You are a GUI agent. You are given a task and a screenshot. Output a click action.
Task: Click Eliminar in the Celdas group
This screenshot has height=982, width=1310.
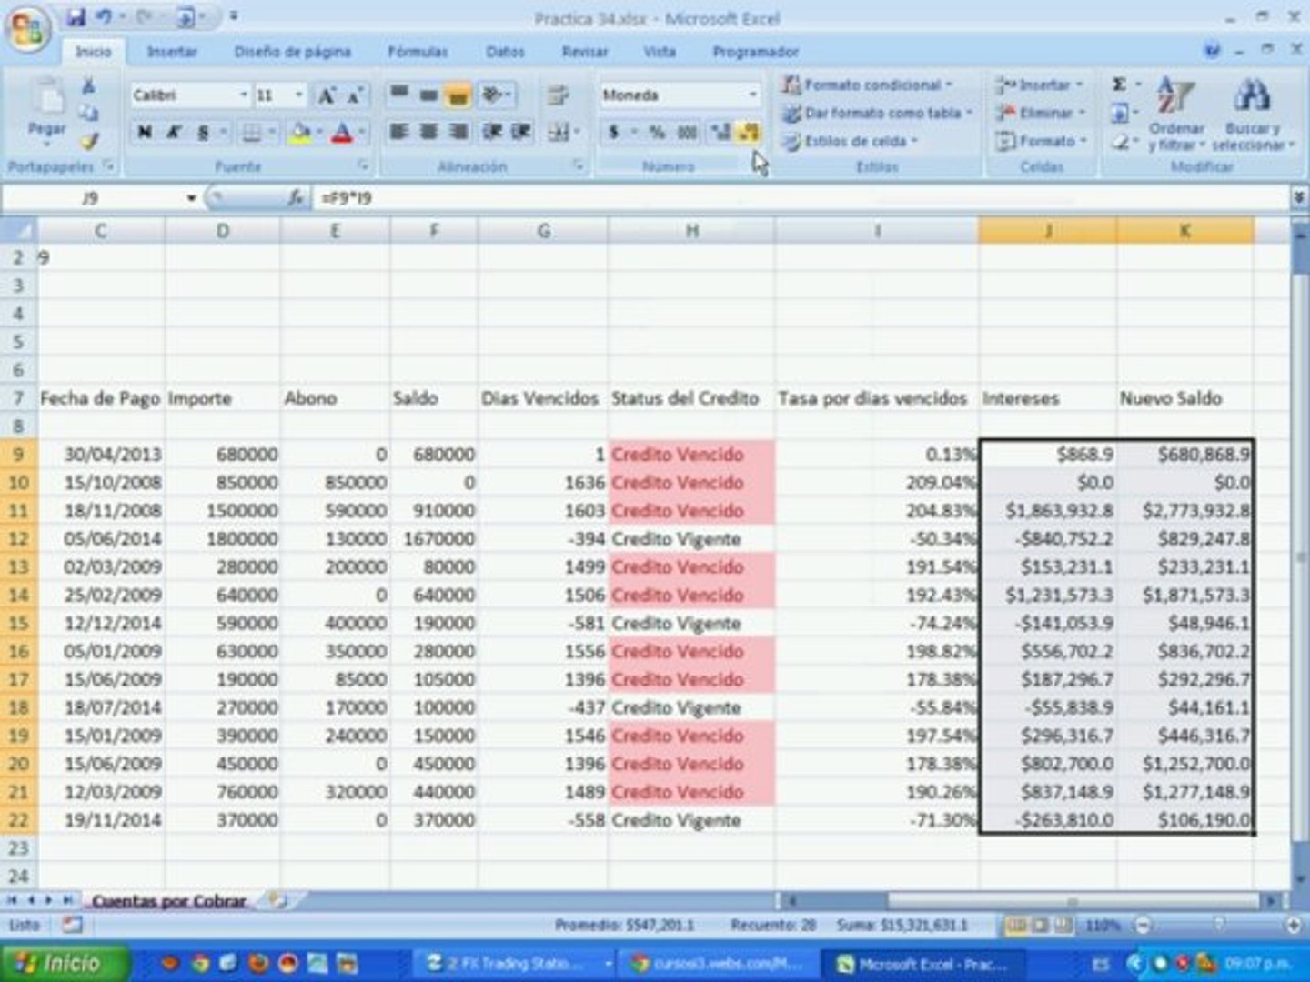coord(1042,113)
